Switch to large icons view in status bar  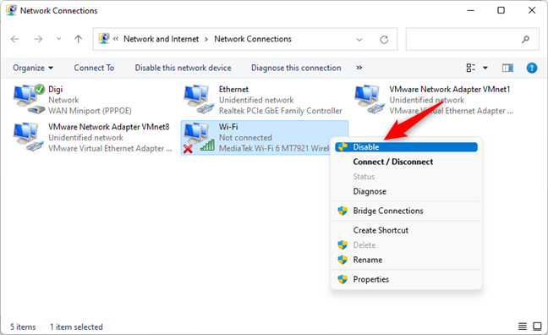click(537, 327)
